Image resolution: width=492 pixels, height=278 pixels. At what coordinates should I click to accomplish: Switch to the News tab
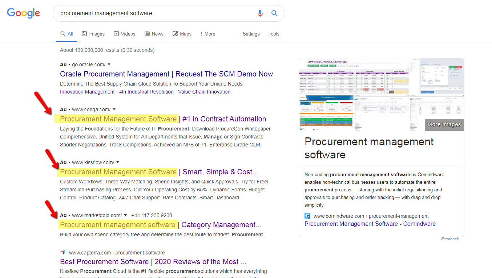[x=154, y=34]
